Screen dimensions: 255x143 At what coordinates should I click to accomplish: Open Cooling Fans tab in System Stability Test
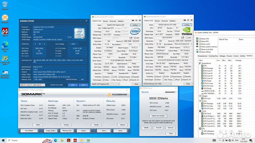(213, 56)
